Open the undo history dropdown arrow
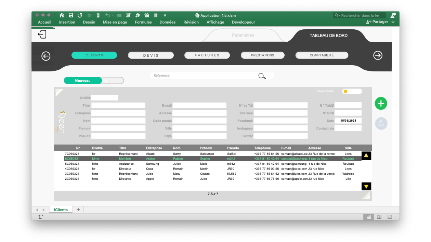431x242 pixels. coord(113,15)
